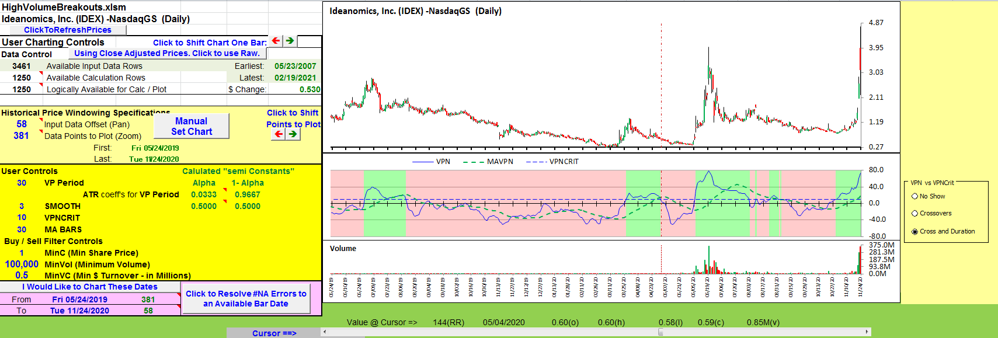Select the Crossovers radio option
The width and height of the screenshot is (998, 338).
[x=914, y=214]
